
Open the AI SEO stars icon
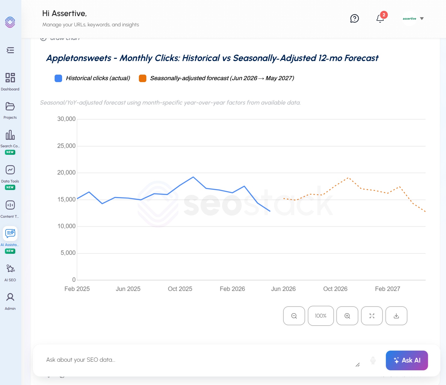(10, 269)
